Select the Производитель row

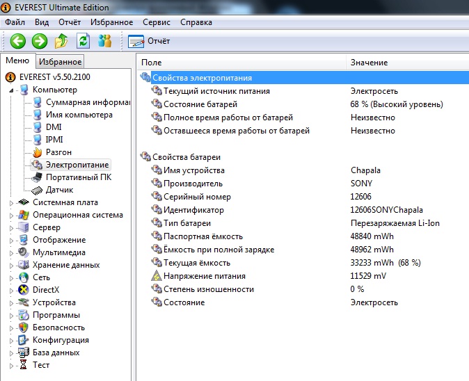(304, 183)
